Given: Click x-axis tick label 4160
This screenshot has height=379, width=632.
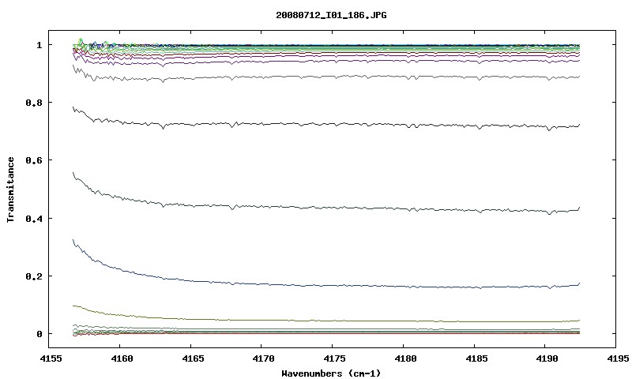Looking at the screenshot, I should click(x=122, y=358).
